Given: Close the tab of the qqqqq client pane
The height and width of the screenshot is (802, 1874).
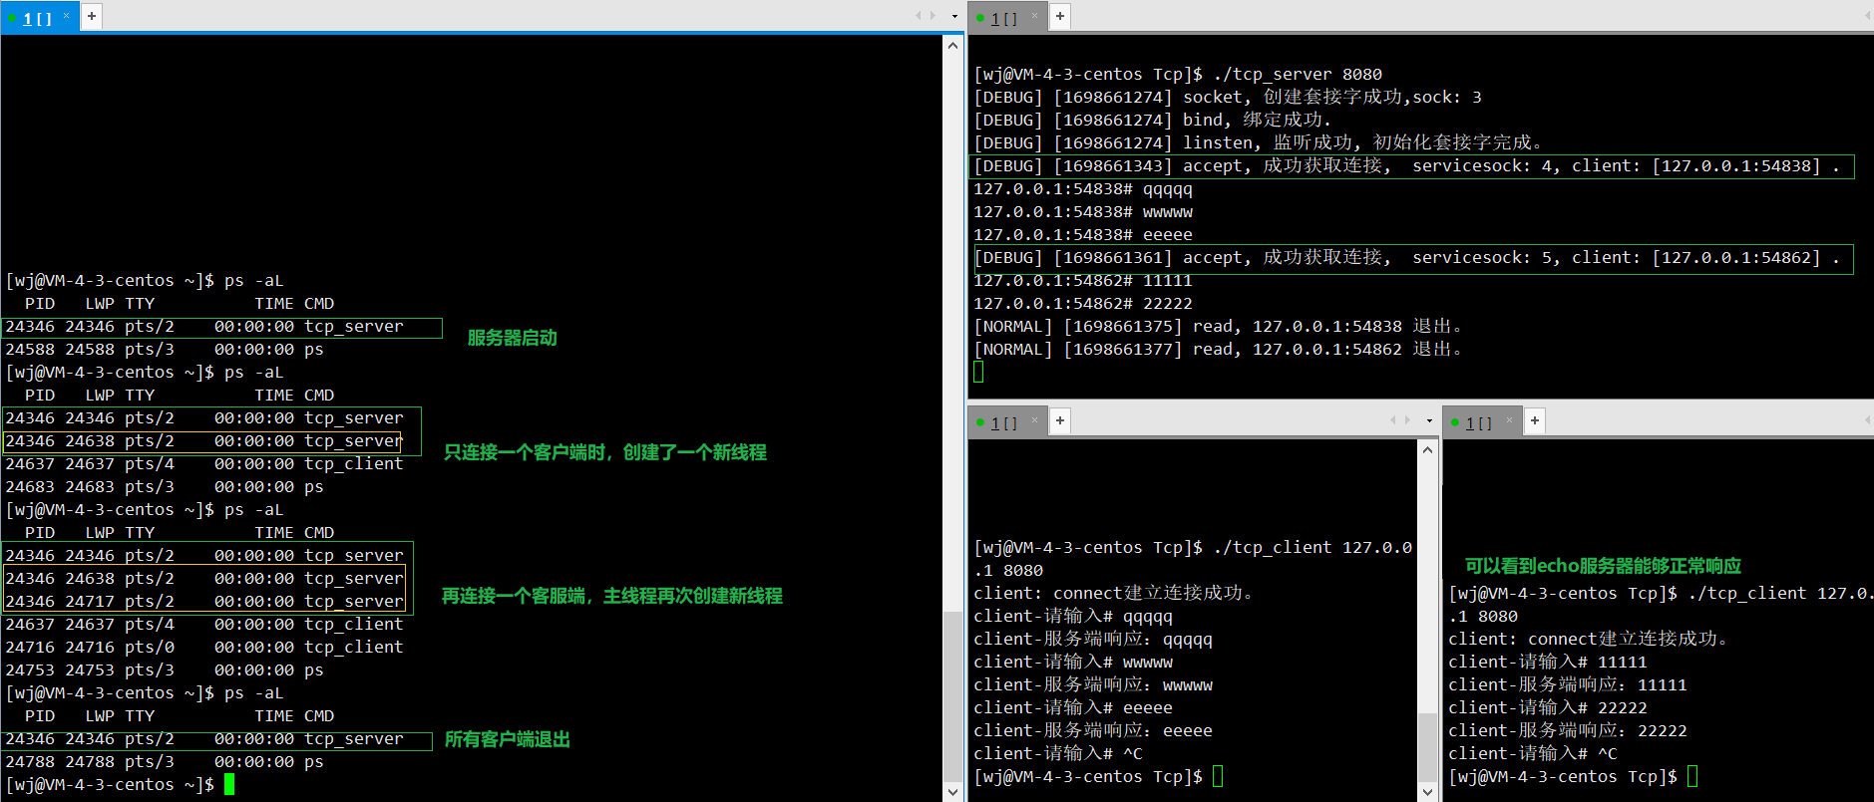Looking at the screenshot, I should point(1034,420).
